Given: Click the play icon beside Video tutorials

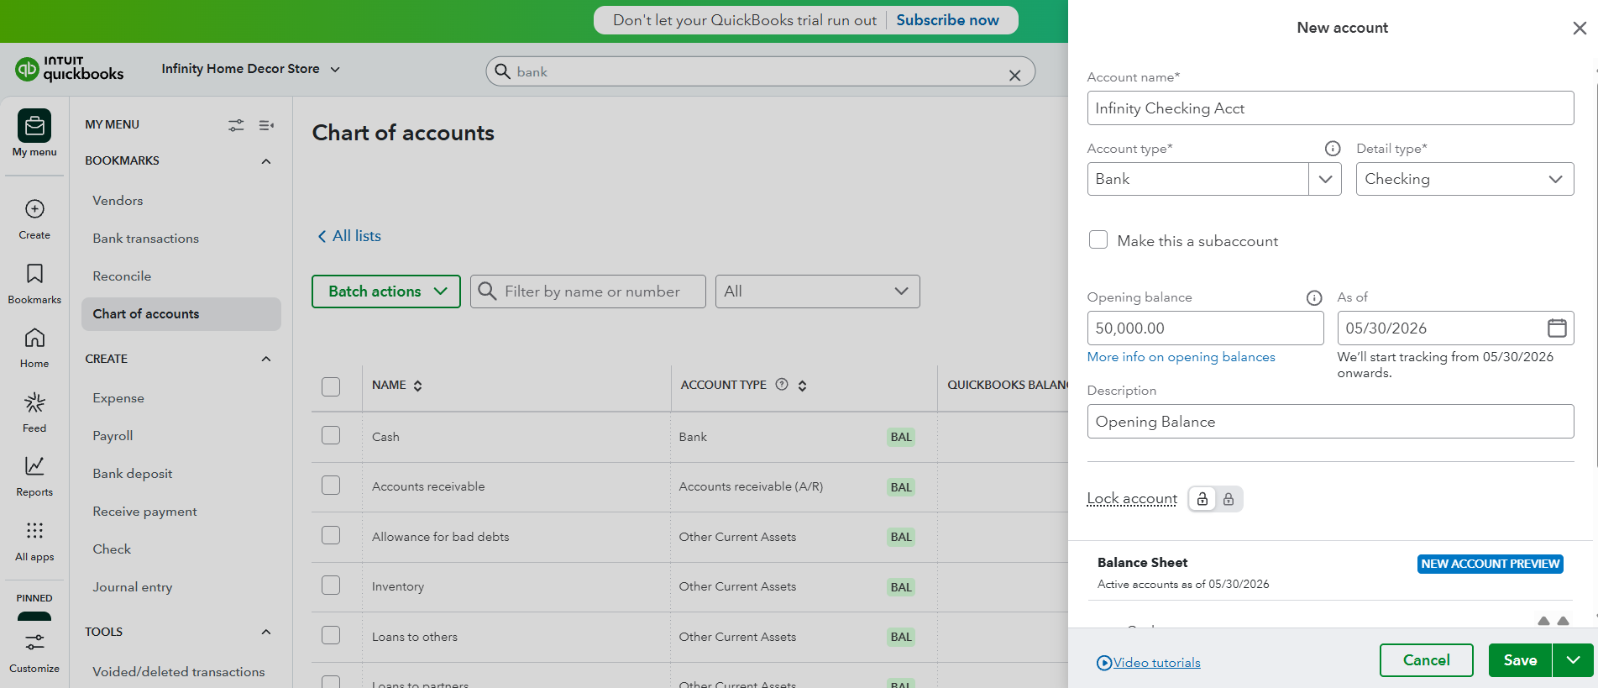Looking at the screenshot, I should (1104, 664).
